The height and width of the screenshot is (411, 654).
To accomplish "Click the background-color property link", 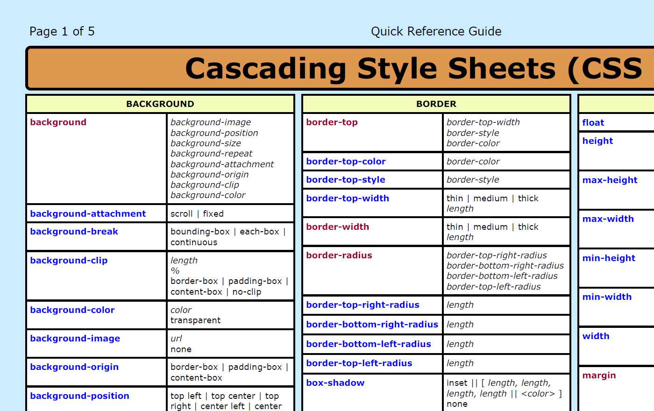I will tap(72, 310).
